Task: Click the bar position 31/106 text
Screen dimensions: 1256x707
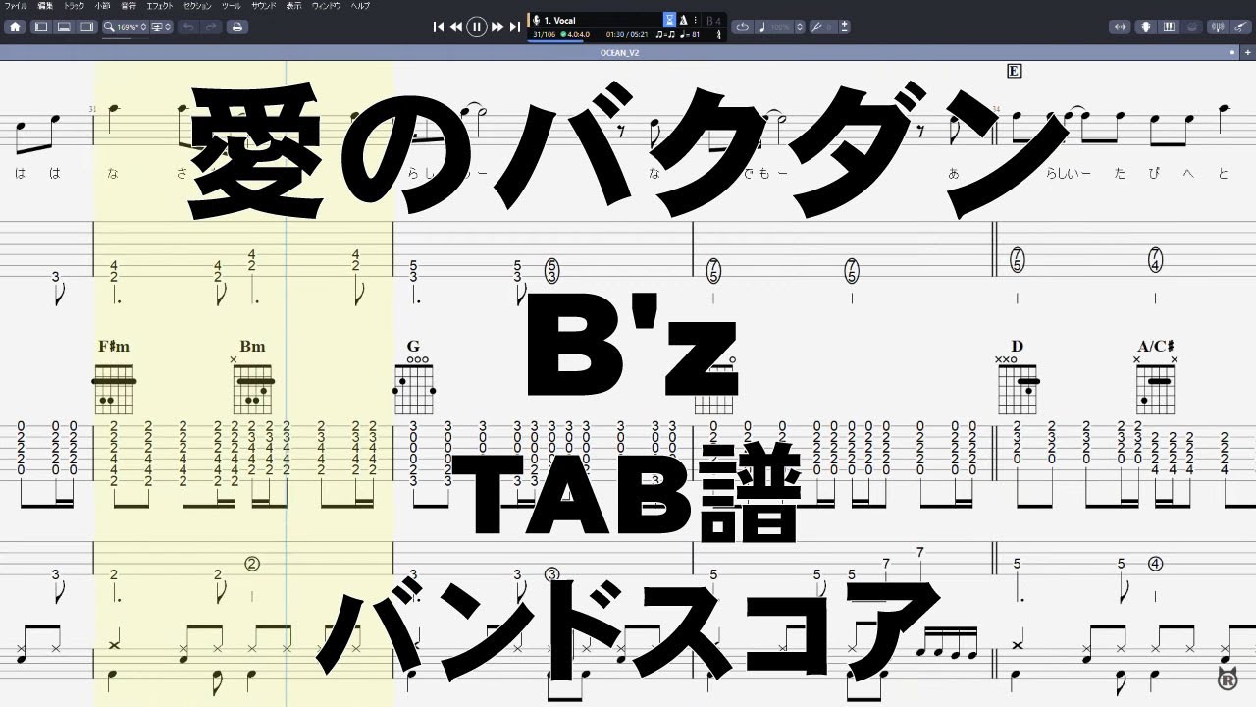Action: point(543,35)
